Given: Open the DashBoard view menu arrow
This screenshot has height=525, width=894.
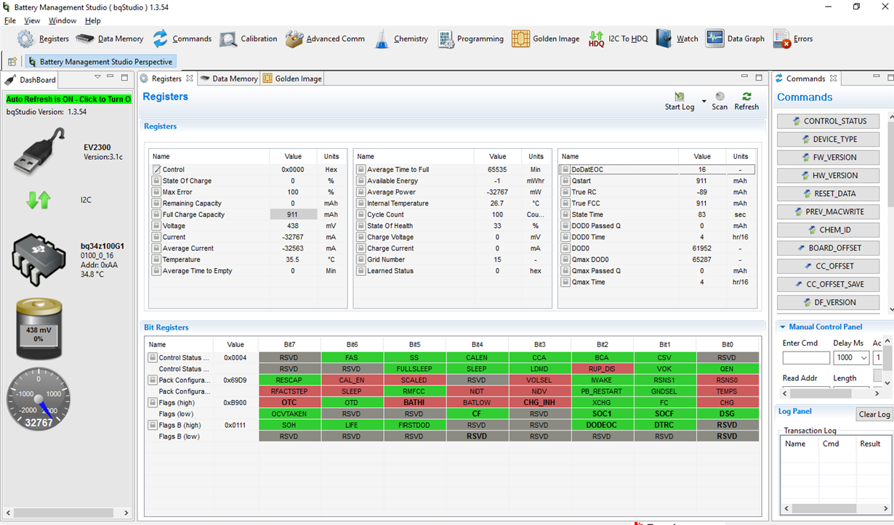Looking at the screenshot, I should (x=97, y=77).
